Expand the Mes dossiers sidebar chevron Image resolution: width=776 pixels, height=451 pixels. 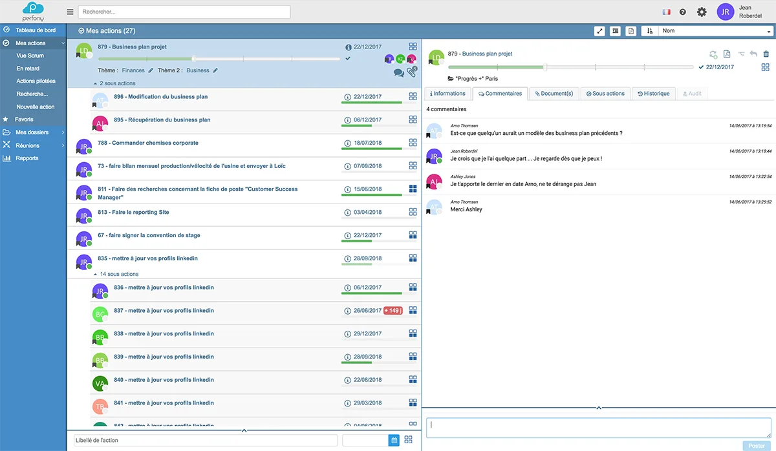(63, 132)
